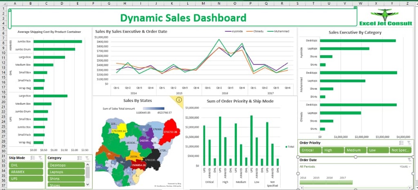Viewport: 418px width, 190px height.
Task: Toggle Desktops in Category slicer
Action: [x=66, y=165]
